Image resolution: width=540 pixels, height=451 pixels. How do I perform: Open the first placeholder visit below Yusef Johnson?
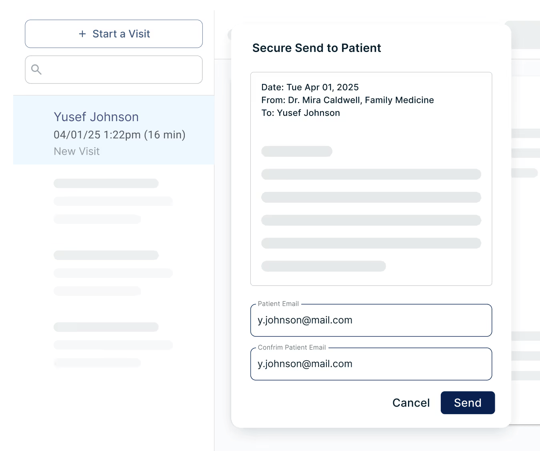pos(113,201)
